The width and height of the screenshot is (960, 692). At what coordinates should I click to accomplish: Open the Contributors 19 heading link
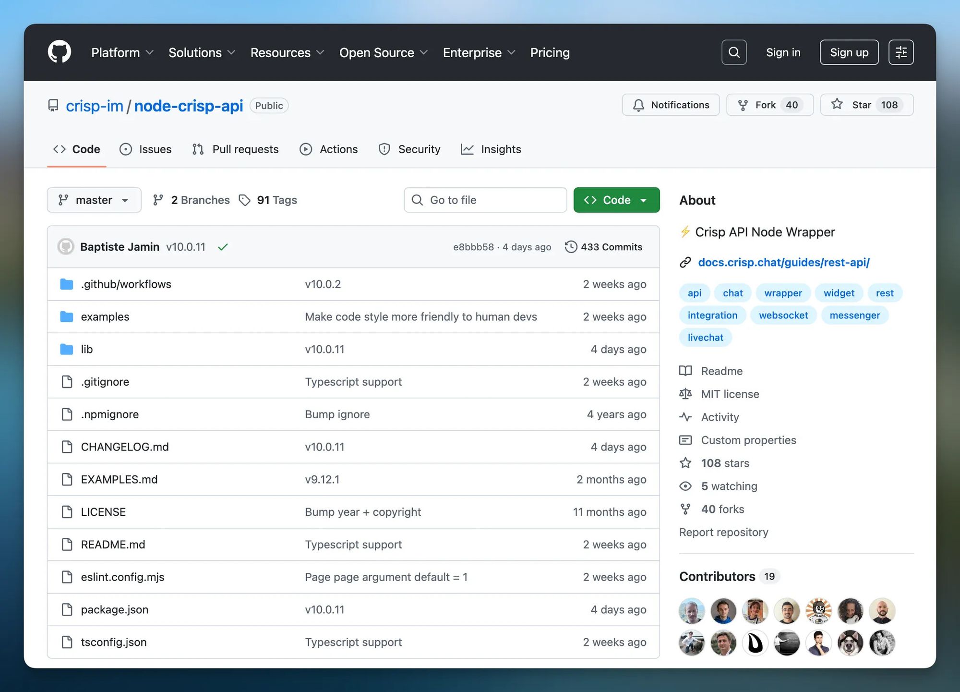(729, 576)
